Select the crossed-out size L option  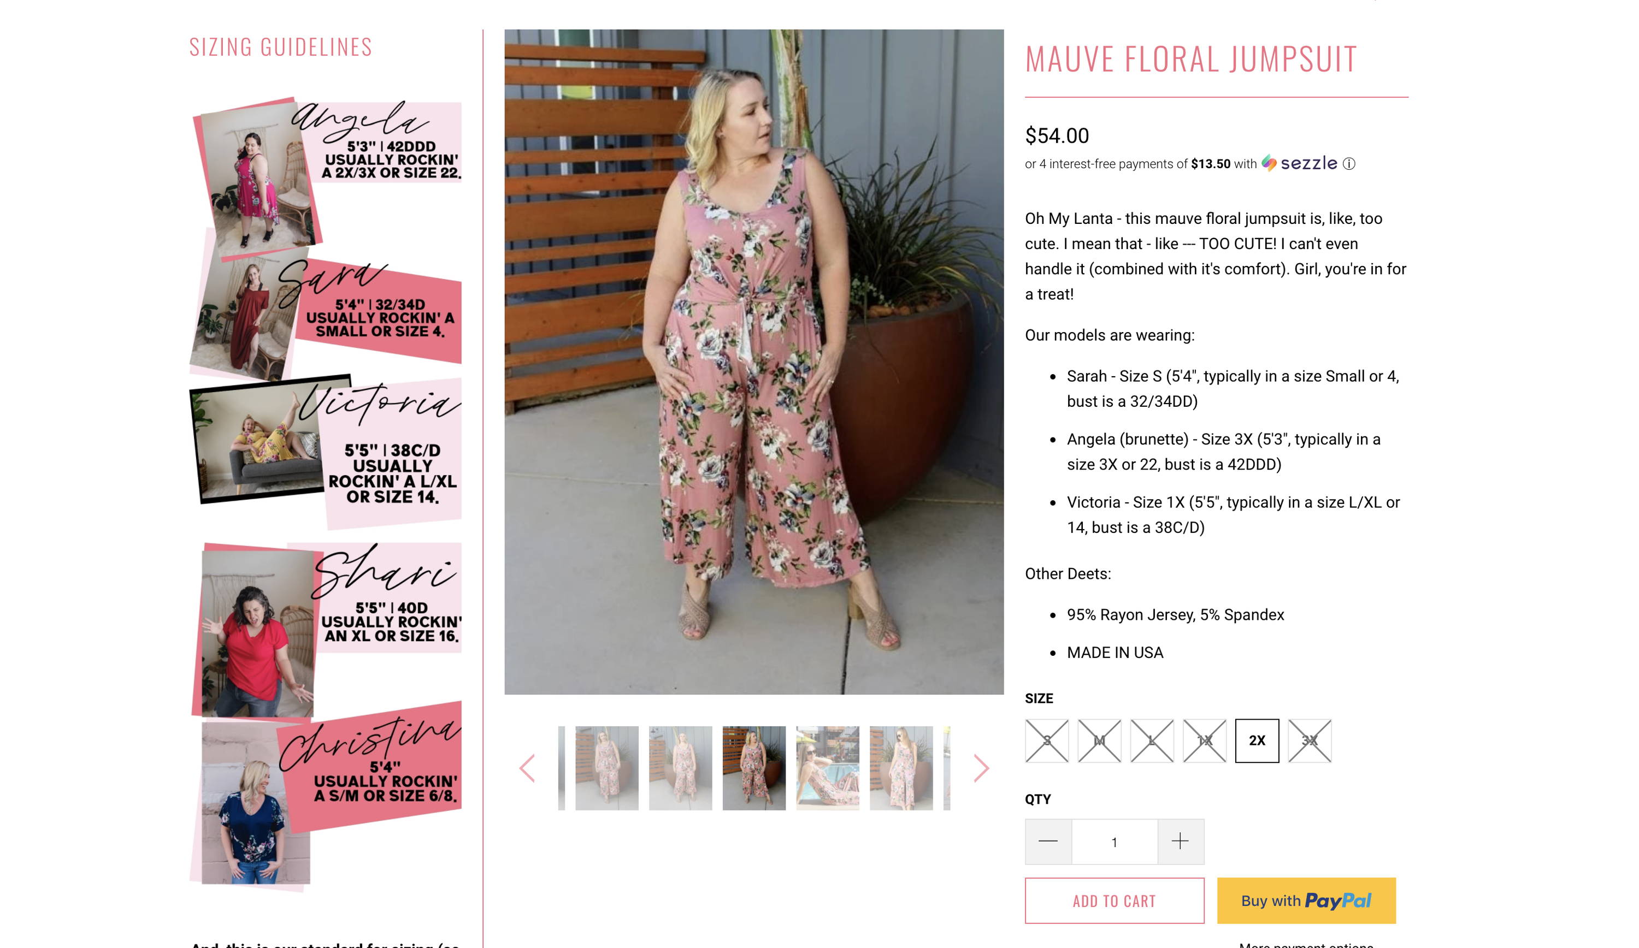tap(1152, 740)
